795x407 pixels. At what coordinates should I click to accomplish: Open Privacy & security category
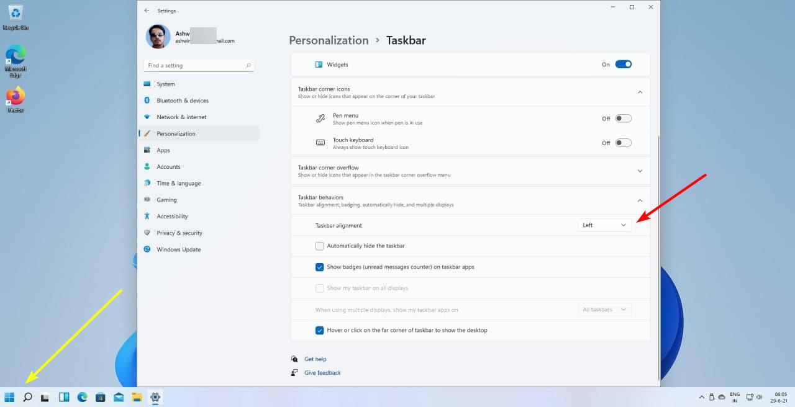coord(199,233)
